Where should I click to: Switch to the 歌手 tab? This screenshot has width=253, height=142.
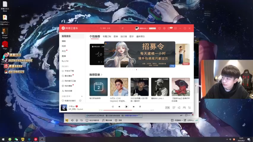(x=132, y=37)
